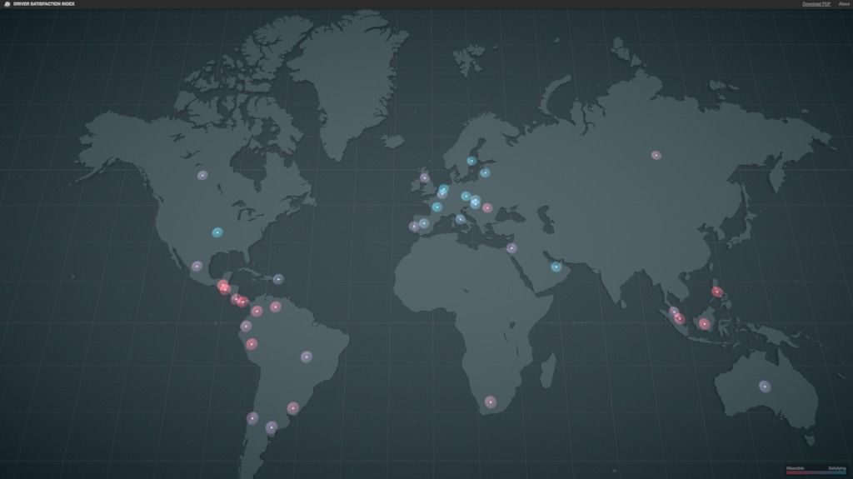Image resolution: width=853 pixels, height=479 pixels.
Task: Select the marker in Mexico
Action: (x=197, y=267)
